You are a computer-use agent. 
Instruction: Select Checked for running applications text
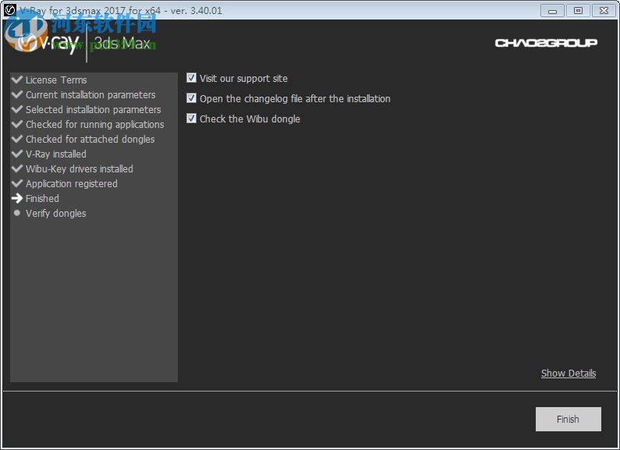coord(95,125)
